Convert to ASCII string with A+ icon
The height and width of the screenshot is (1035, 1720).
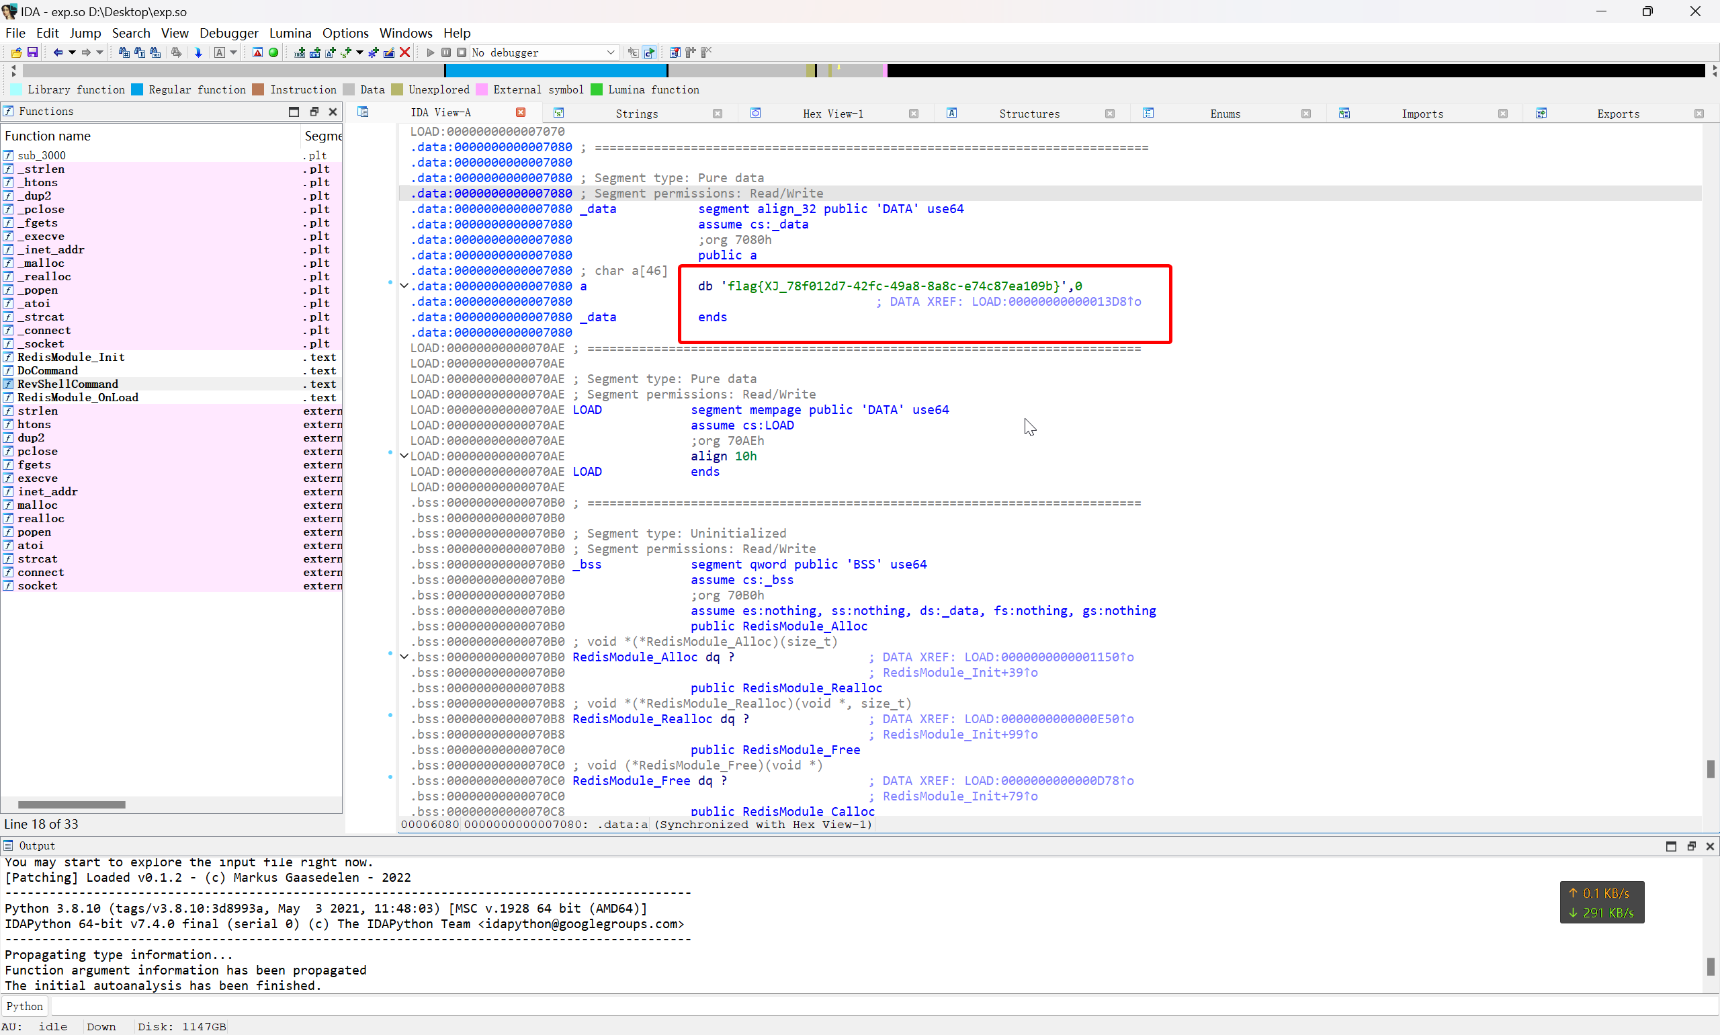pyautogui.click(x=331, y=52)
